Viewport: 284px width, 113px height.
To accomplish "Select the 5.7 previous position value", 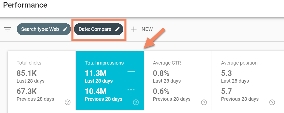I will pyautogui.click(x=226, y=91).
